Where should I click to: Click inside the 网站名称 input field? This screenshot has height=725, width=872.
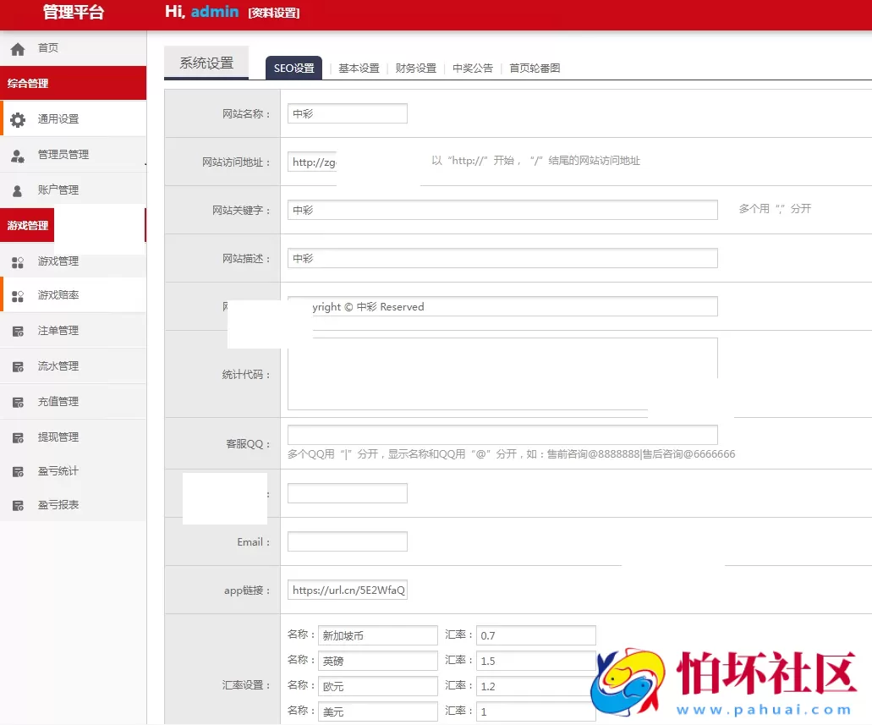click(x=347, y=113)
